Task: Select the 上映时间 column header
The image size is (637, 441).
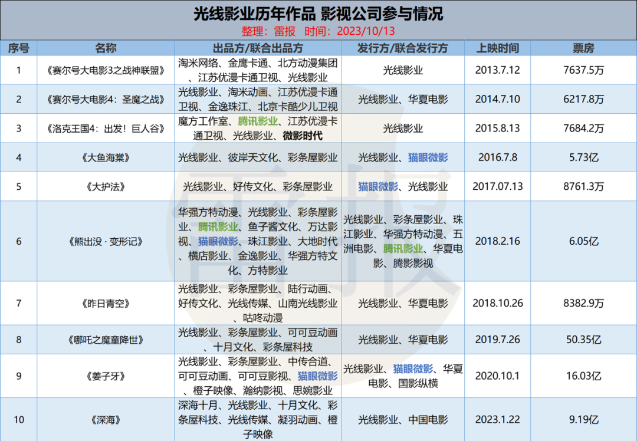Action: click(497, 48)
